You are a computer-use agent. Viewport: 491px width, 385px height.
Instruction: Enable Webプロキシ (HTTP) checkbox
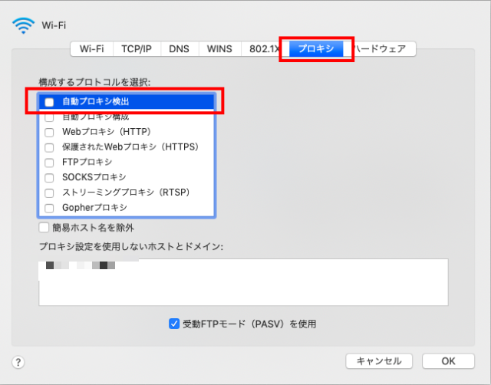[49, 132]
